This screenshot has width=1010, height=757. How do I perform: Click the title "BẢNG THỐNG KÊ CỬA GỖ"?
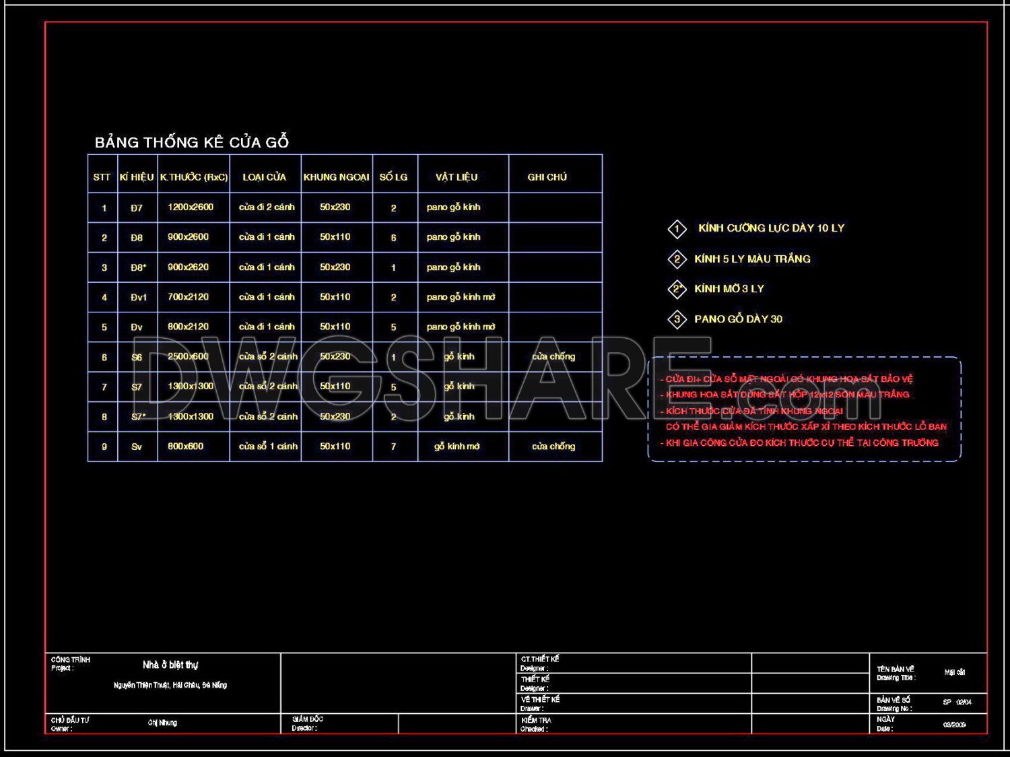click(x=192, y=142)
